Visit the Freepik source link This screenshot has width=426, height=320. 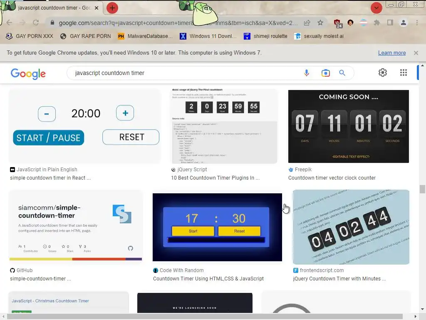tap(300, 170)
